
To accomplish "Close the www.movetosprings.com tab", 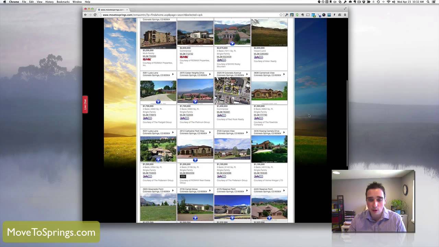I will coord(127,10).
